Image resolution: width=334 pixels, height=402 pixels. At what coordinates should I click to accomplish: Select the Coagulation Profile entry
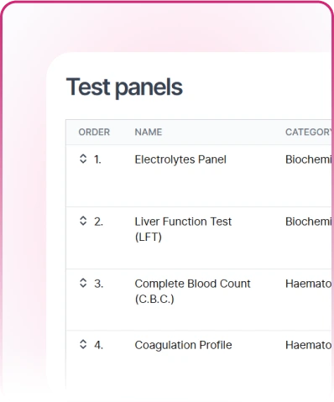[x=183, y=345]
